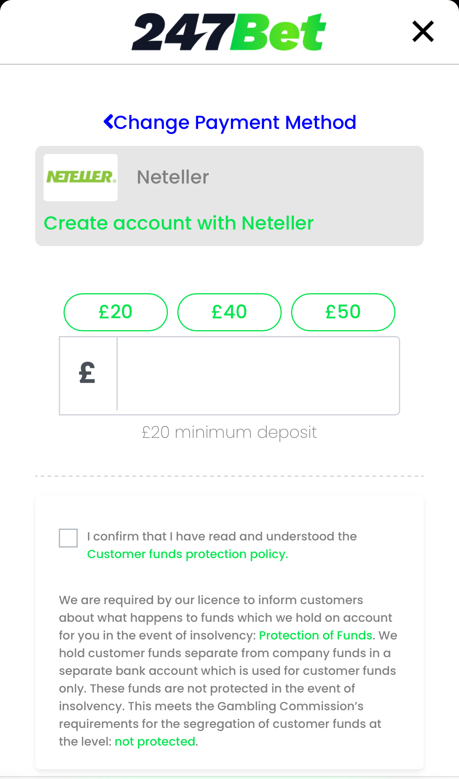
Task: Open the Protection of Funds link
Action: pos(315,636)
